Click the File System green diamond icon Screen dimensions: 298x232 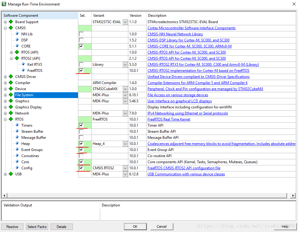pos(11,95)
